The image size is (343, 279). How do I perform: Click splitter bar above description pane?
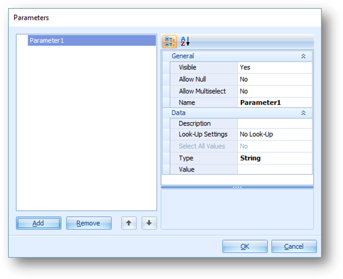(x=237, y=188)
